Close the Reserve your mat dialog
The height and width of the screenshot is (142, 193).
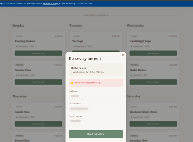pyautogui.click(x=123, y=55)
